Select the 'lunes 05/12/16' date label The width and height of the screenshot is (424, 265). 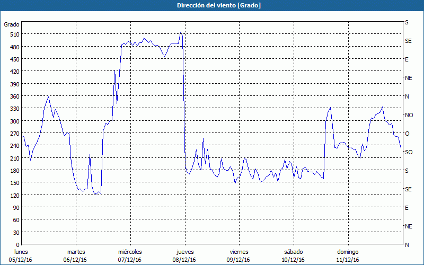tap(21, 255)
